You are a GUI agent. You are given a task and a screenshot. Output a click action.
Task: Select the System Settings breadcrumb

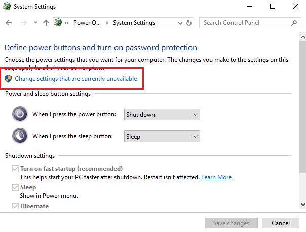[x=134, y=23]
